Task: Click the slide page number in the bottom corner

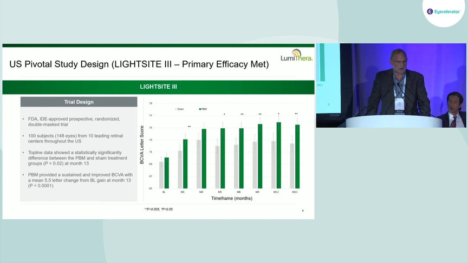Action: 303,211
